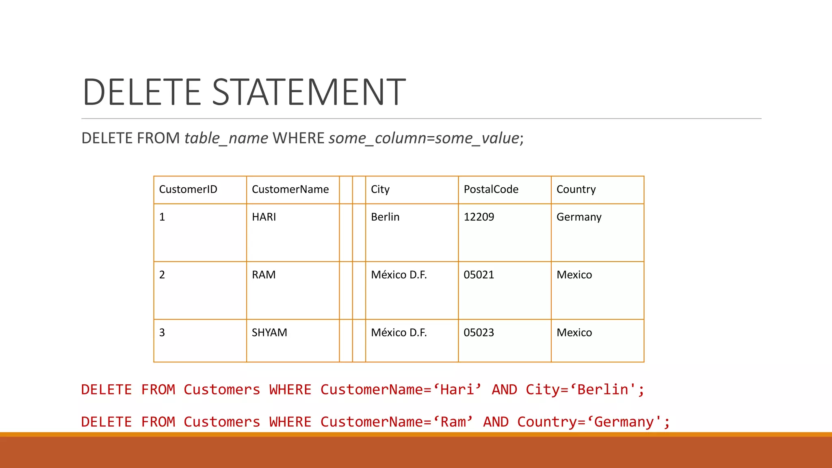The width and height of the screenshot is (832, 468).
Task: Click the City column header
Action: (380, 189)
